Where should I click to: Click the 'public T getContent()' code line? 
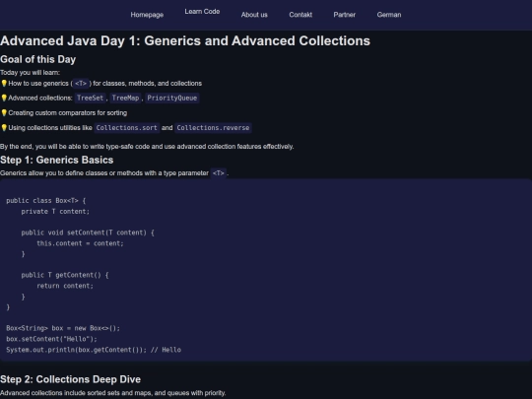click(65, 275)
